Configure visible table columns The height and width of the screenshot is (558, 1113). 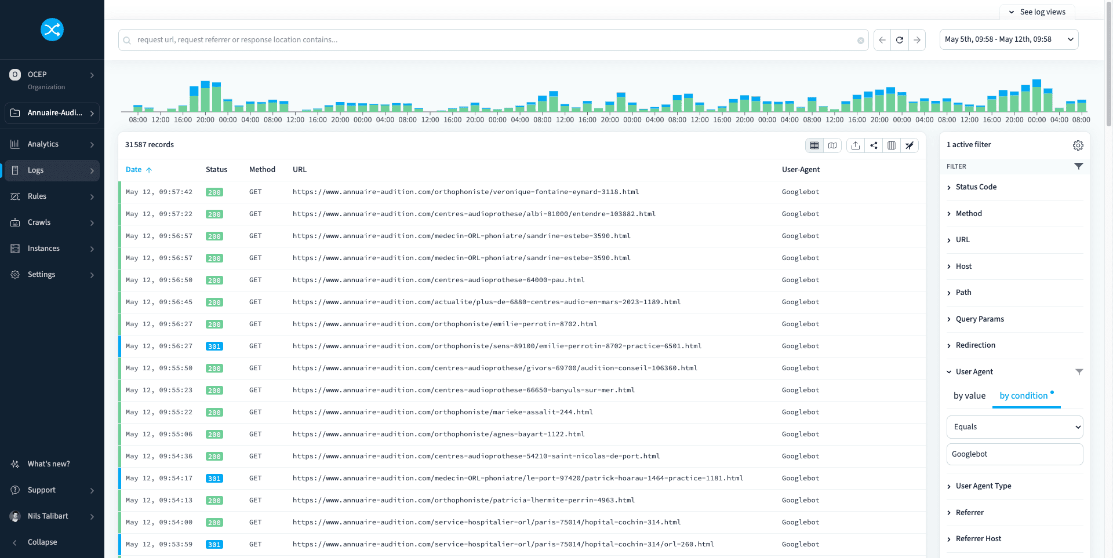(x=892, y=145)
